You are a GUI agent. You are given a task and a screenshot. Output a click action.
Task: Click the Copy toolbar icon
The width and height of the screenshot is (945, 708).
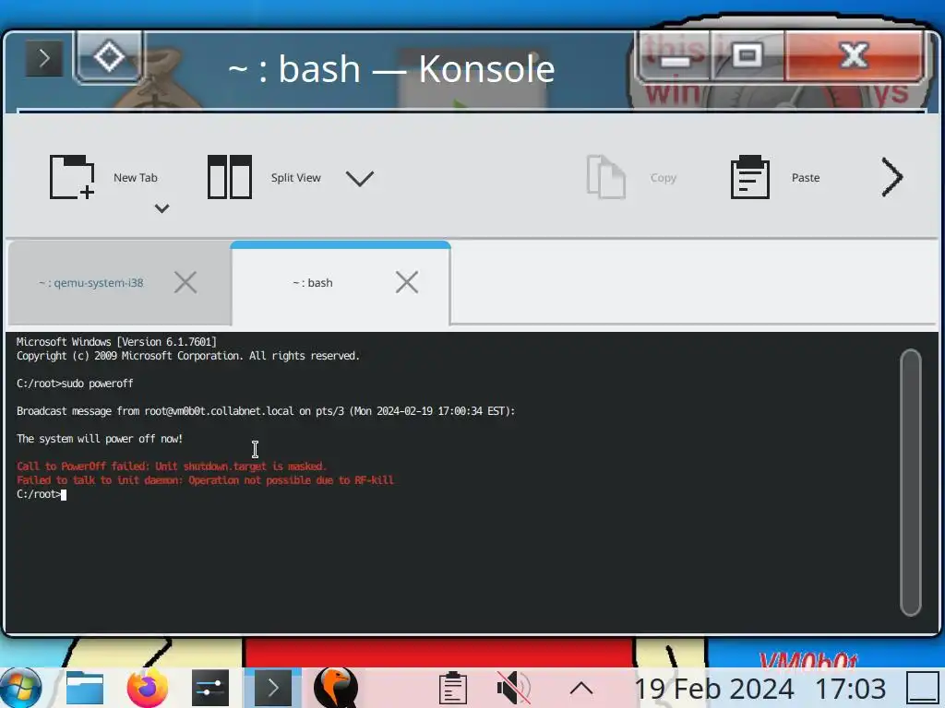pos(605,177)
